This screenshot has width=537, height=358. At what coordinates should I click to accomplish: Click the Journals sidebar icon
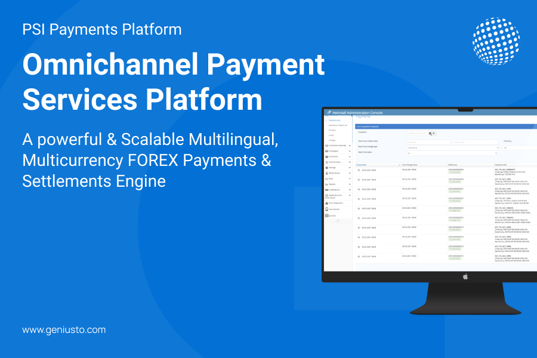coord(327,215)
